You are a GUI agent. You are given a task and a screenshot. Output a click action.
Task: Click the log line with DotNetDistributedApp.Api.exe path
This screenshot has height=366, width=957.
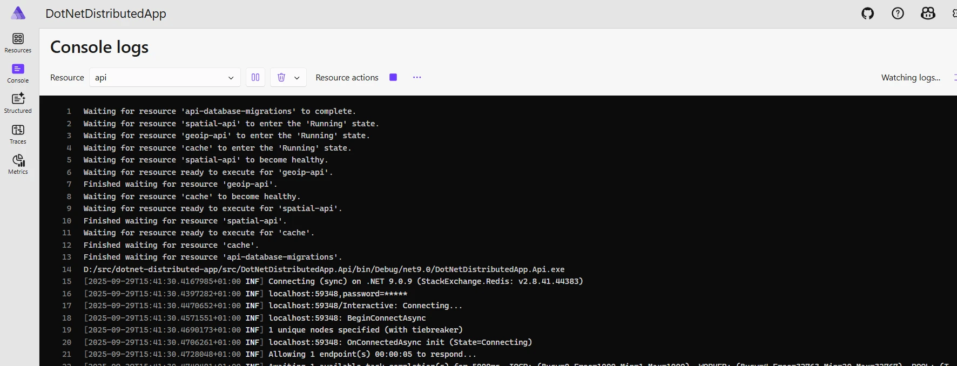[324, 269]
